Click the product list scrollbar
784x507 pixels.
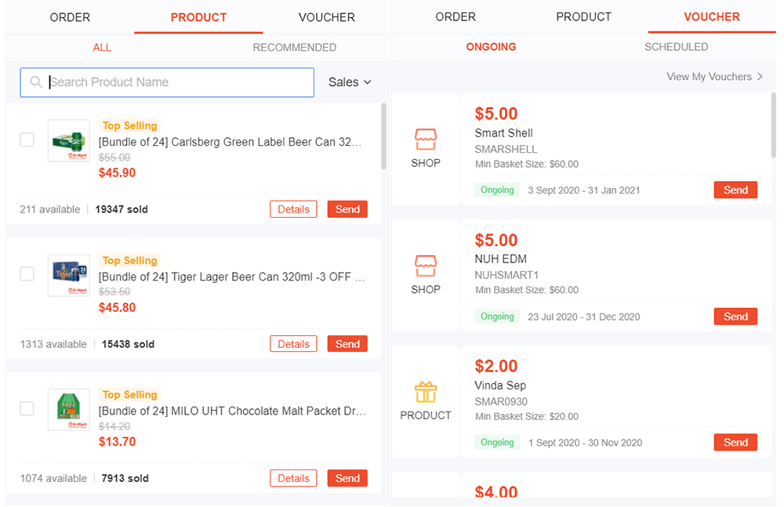click(383, 136)
